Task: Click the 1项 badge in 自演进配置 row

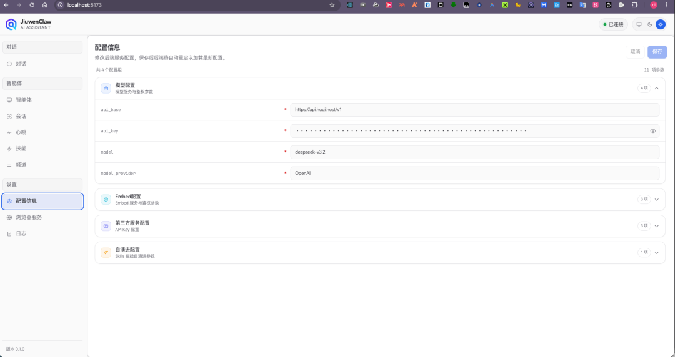Action: click(644, 253)
